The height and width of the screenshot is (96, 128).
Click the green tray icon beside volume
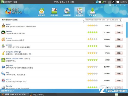point(103,2)
